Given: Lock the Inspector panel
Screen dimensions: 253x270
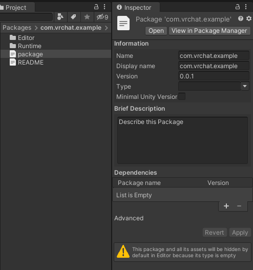Looking at the screenshot, I should pos(238,7).
